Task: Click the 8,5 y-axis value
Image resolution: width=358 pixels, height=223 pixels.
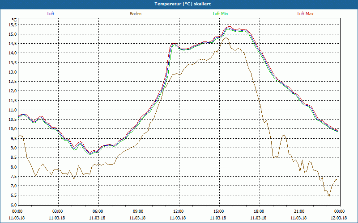Action: tap(13, 157)
